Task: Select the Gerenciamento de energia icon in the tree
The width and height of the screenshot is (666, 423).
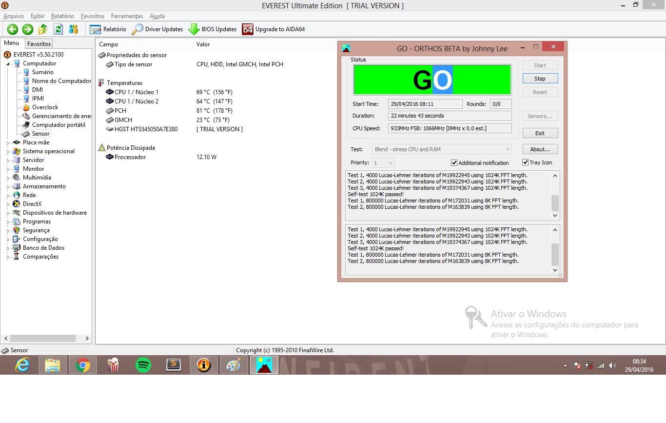Action: 26,116
